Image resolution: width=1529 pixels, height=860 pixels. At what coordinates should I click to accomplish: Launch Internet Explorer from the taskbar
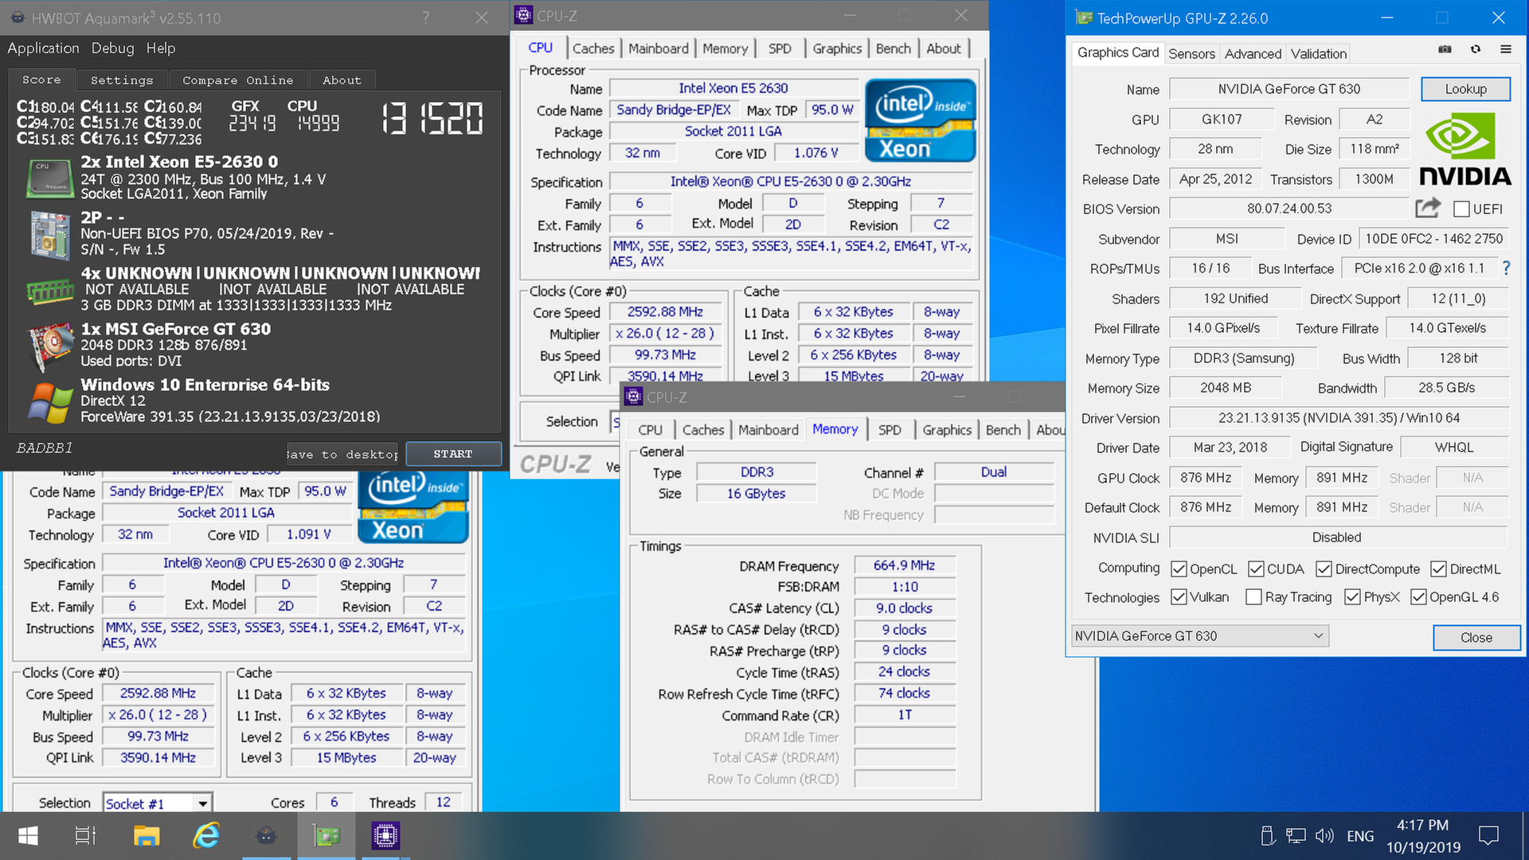click(x=206, y=835)
